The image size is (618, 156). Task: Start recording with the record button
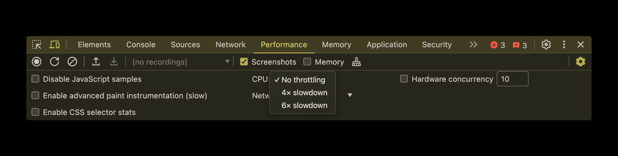(37, 61)
